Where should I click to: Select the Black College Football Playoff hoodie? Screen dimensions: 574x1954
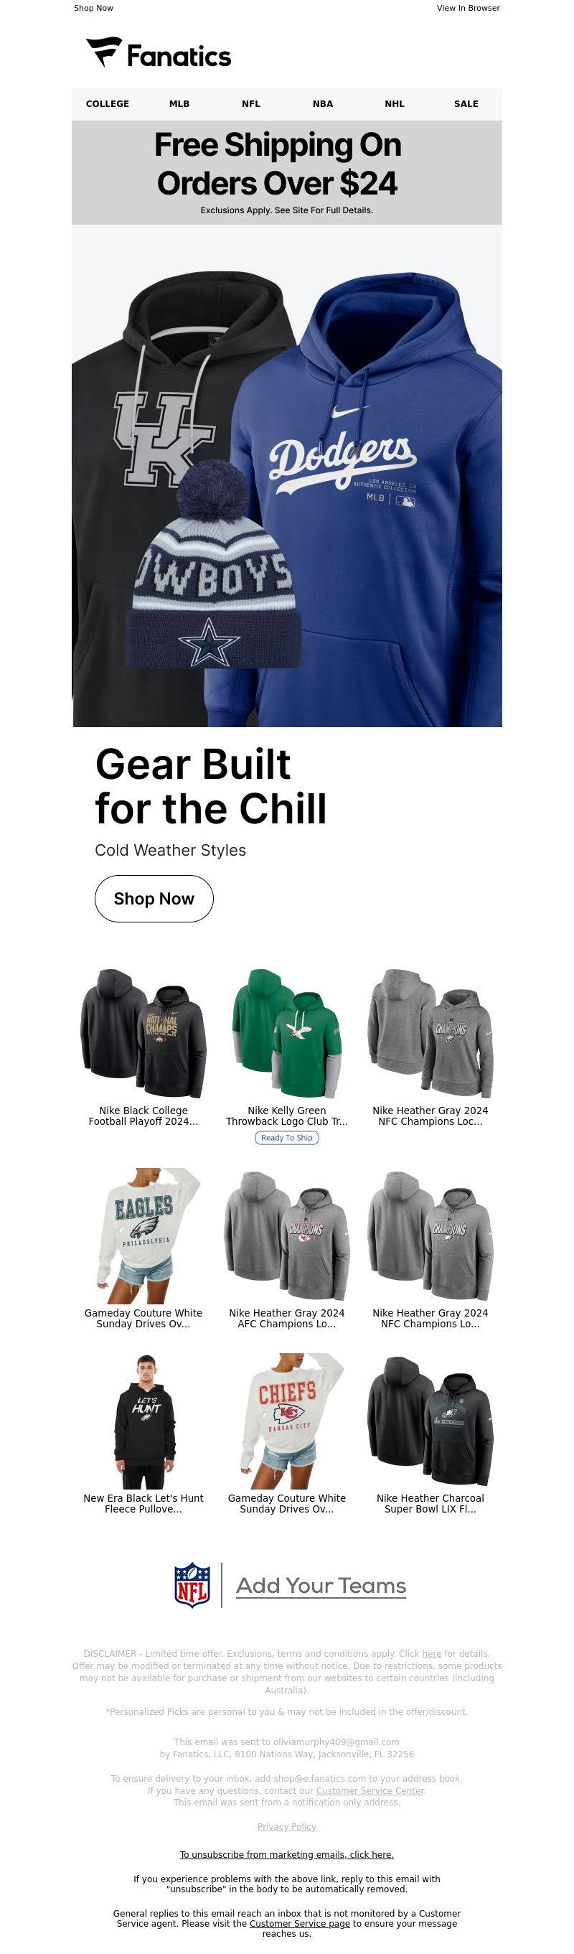[143, 1033]
